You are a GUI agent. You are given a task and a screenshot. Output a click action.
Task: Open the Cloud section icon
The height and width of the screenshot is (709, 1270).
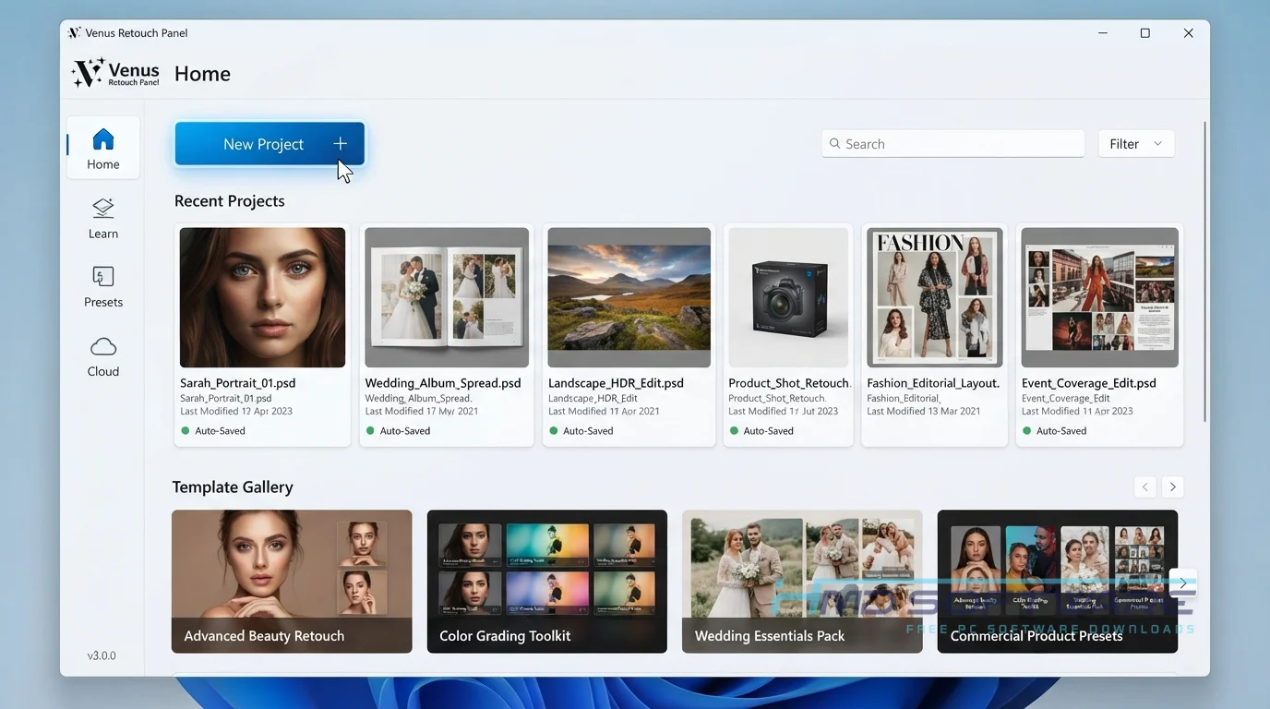(103, 346)
